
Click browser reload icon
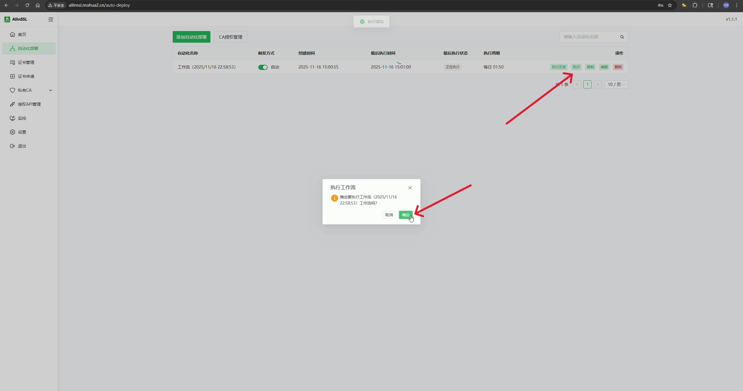(x=27, y=5)
